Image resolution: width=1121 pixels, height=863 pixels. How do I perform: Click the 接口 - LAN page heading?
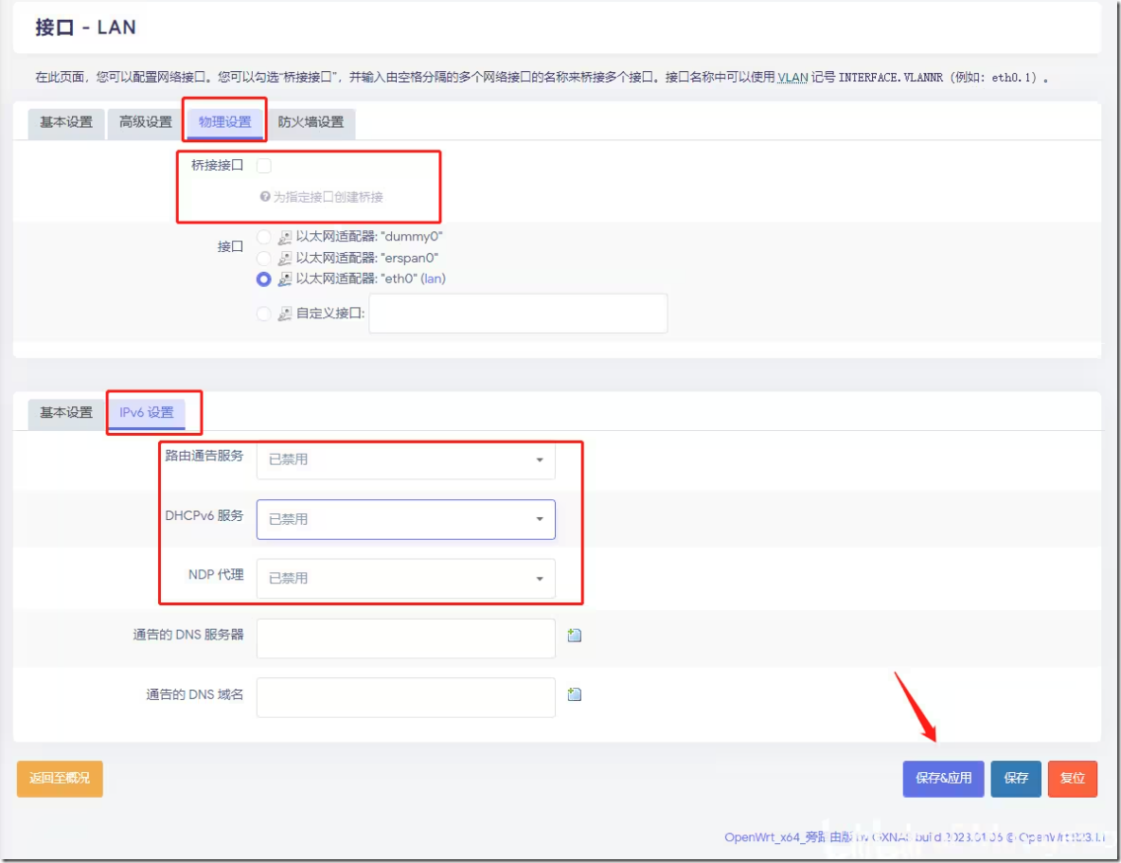[86, 27]
